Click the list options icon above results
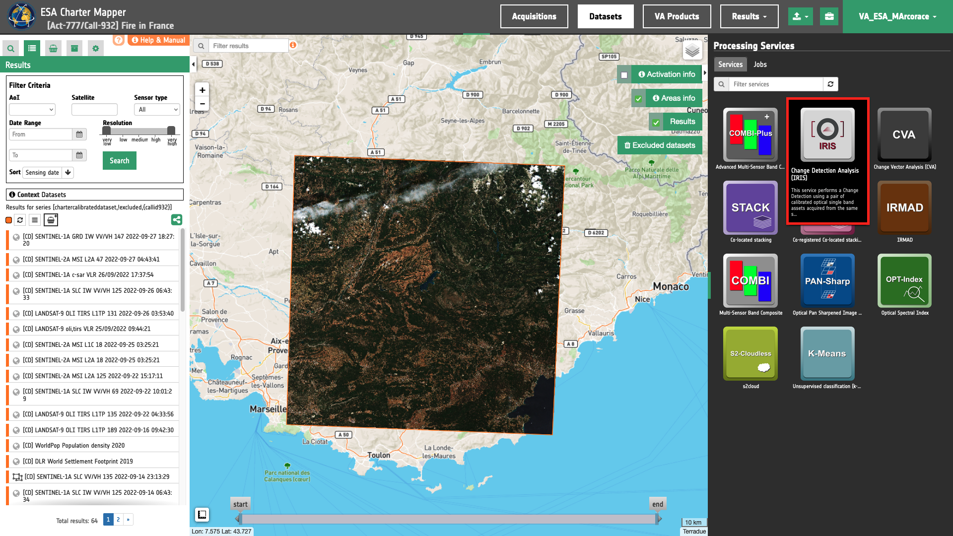 35,220
